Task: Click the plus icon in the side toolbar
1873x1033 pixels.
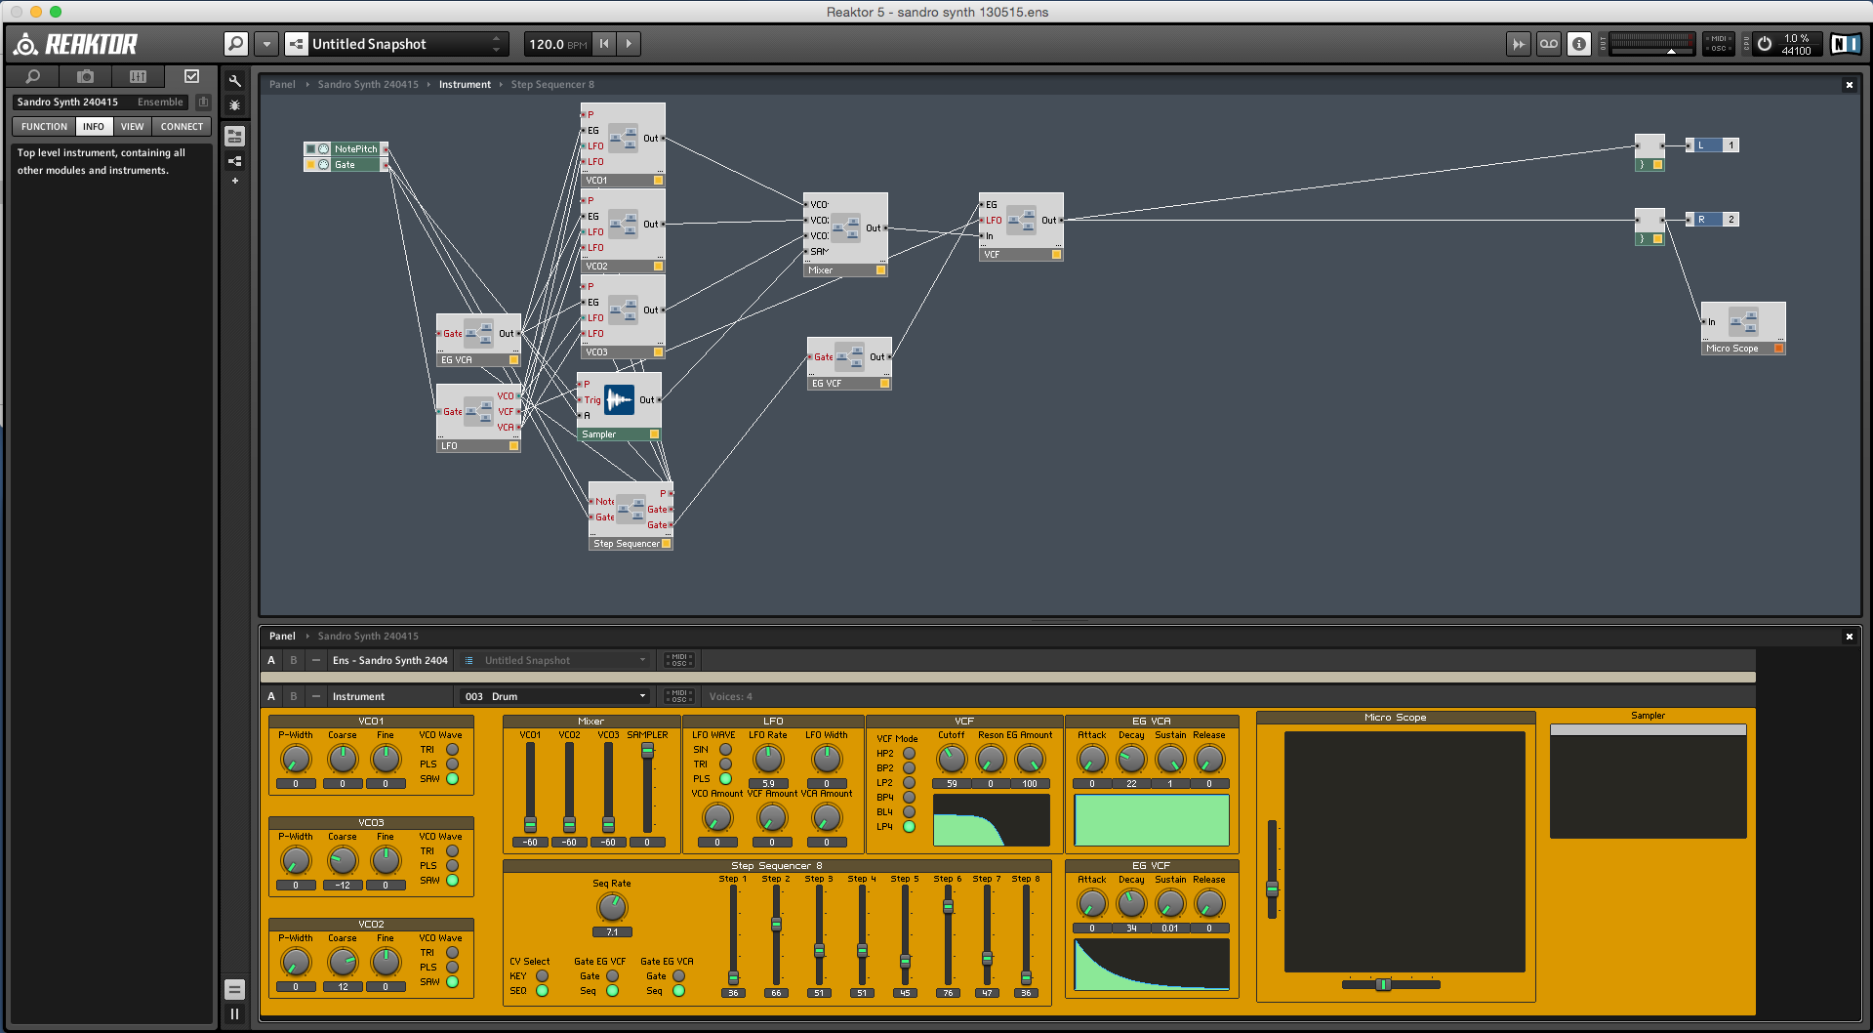Action: coord(234,181)
